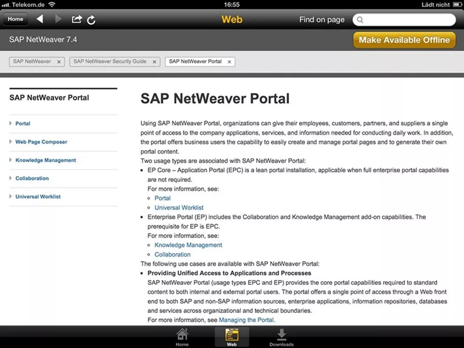Click the Find on page search field
Screen dimensions: 464x348
pyautogui.click(x=404, y=20)
